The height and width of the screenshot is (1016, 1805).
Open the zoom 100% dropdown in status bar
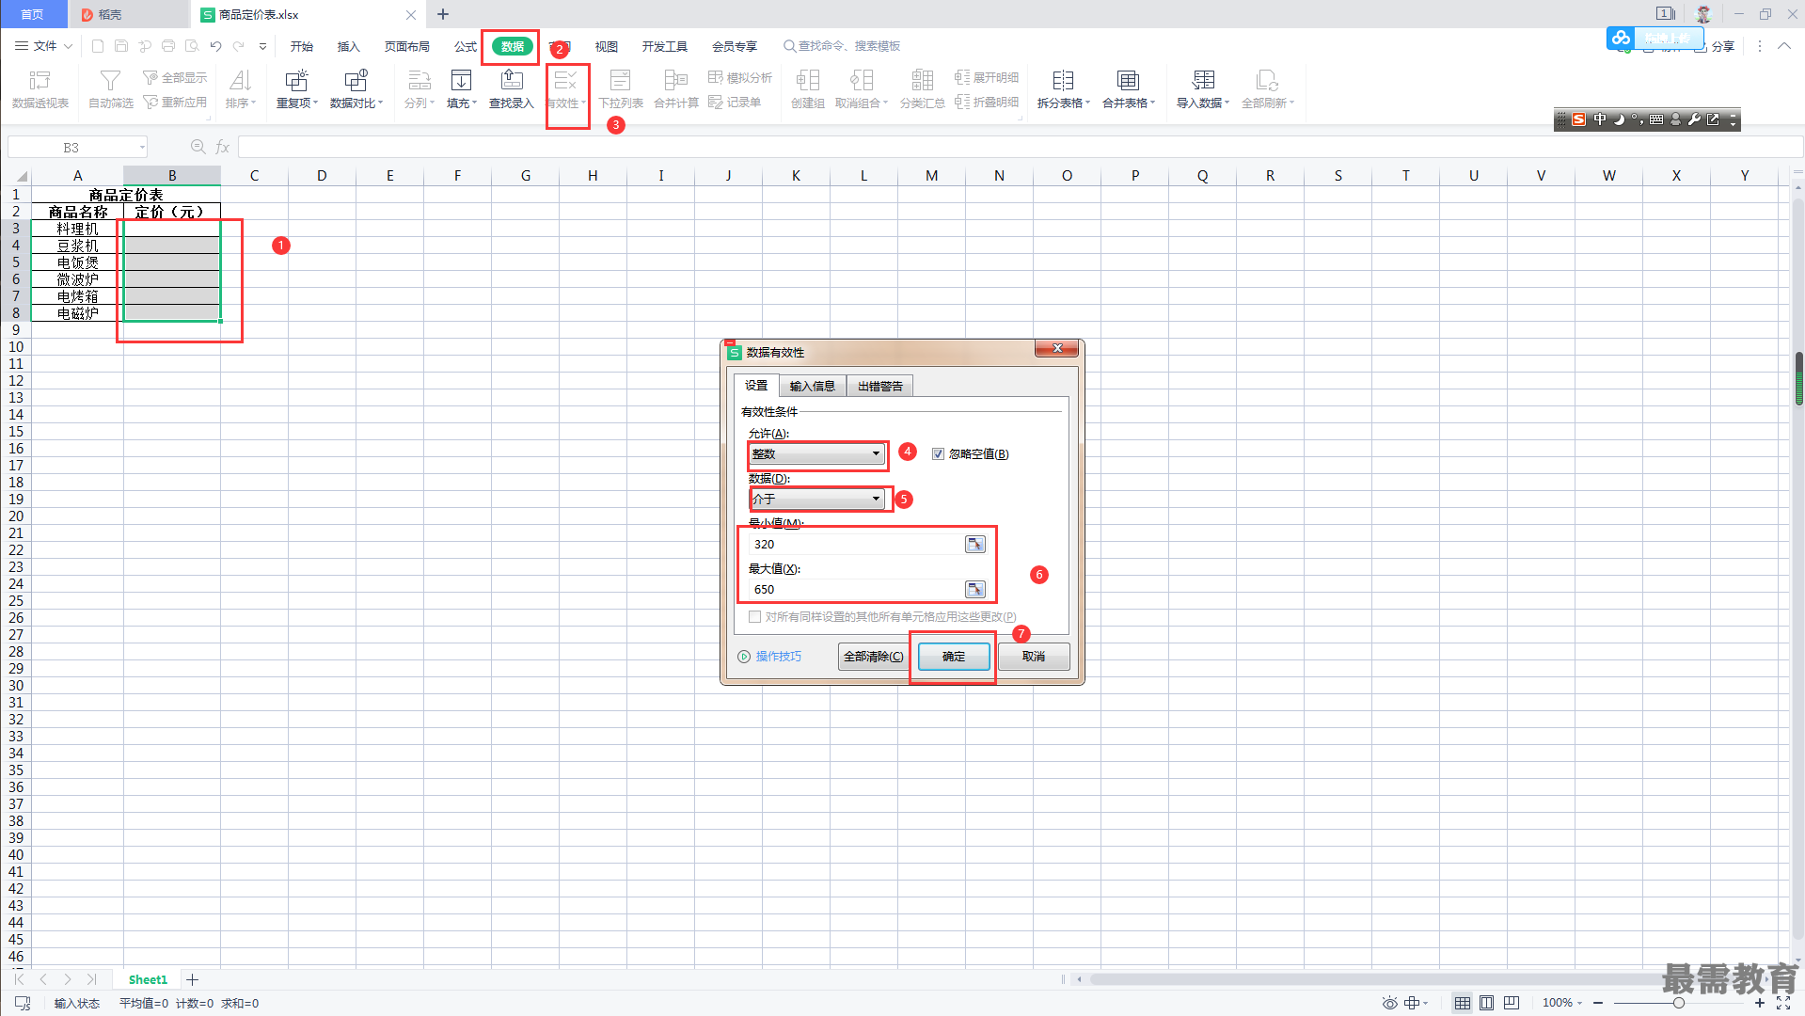click(1562, 1003)
